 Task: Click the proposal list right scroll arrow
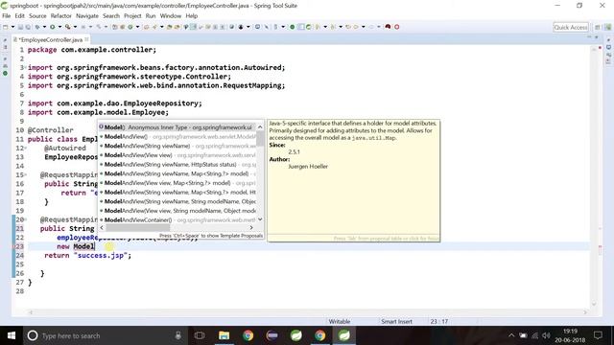pyautogui.click(x=251, y=227)
